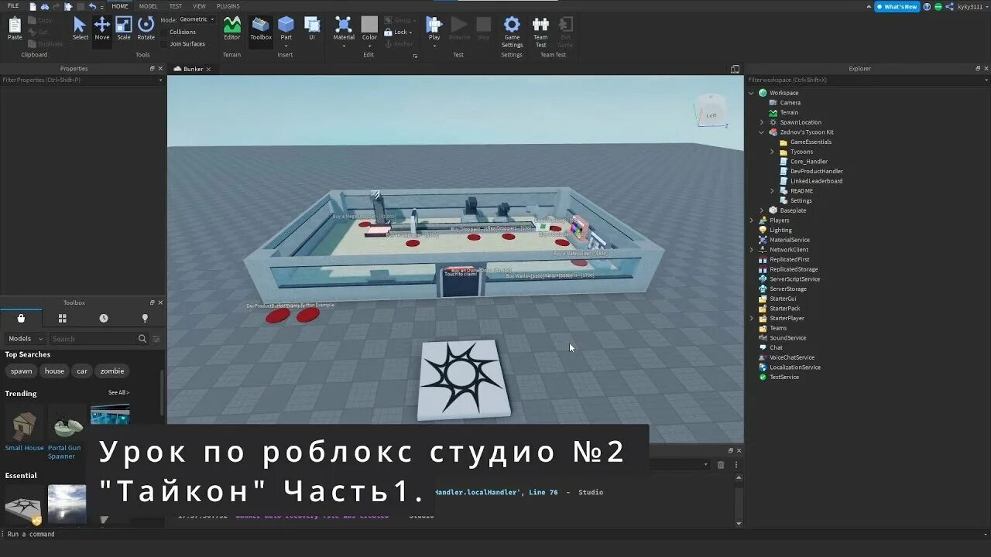The width and height of the screenshot is (991, 557).
Task: Open the Terrain Editor
Action: (x=232, y=29)
